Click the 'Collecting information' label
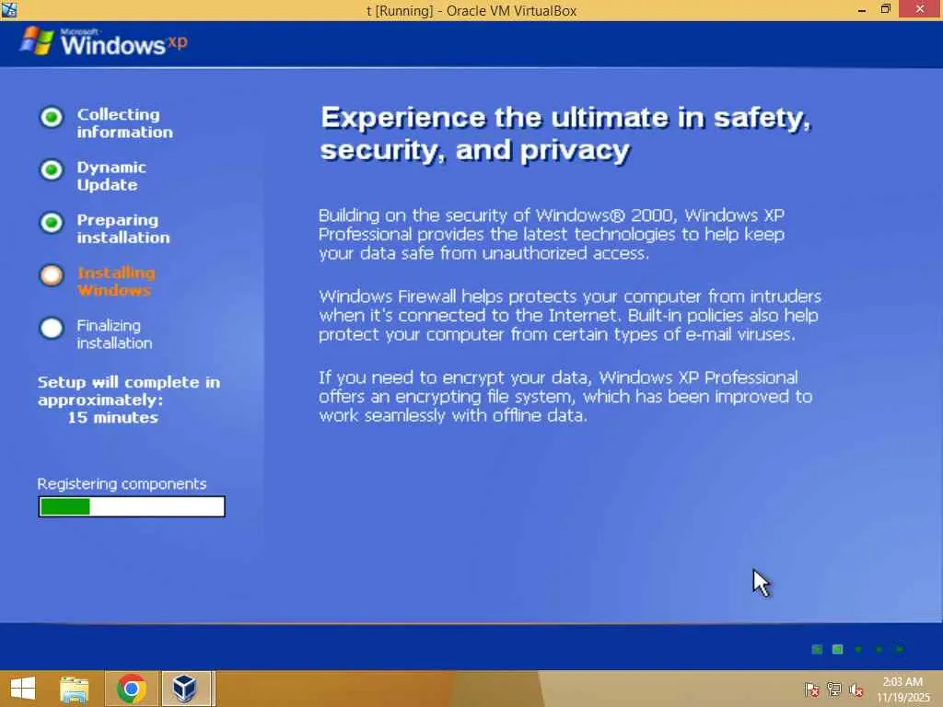 pyautogui.click(x=124, y=123)
